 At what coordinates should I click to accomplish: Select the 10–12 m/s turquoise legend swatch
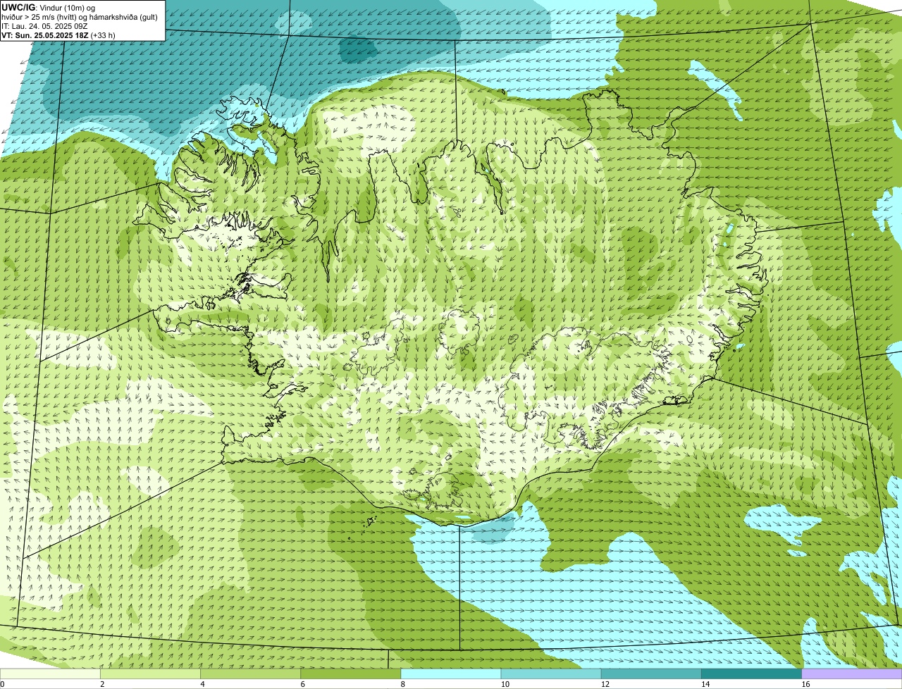pyautogui.click(x=551, y=674)
